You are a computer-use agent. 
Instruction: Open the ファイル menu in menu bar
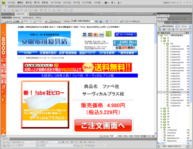click(11, 2)
